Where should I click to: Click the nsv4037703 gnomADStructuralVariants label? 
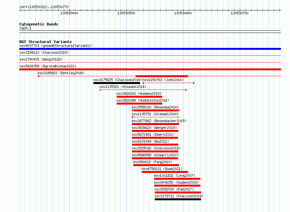[x=56, y=46]
